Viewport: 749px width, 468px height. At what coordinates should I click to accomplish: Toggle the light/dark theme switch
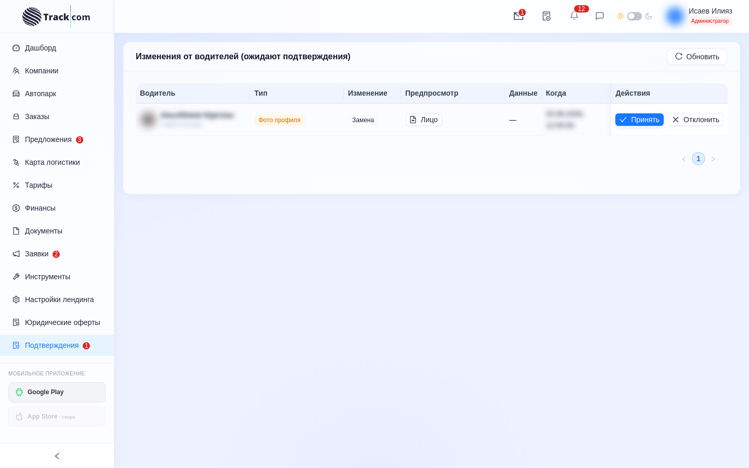(635, 16)
